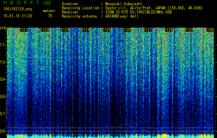Click the 'Ovserver' field label

[70, 4]
